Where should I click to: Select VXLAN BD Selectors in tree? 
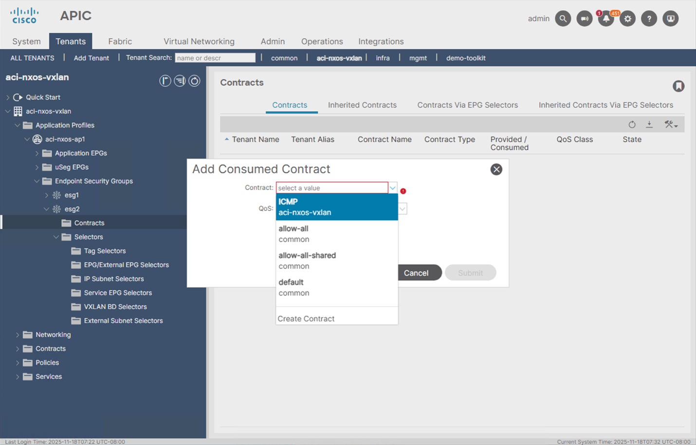point(115,307)
